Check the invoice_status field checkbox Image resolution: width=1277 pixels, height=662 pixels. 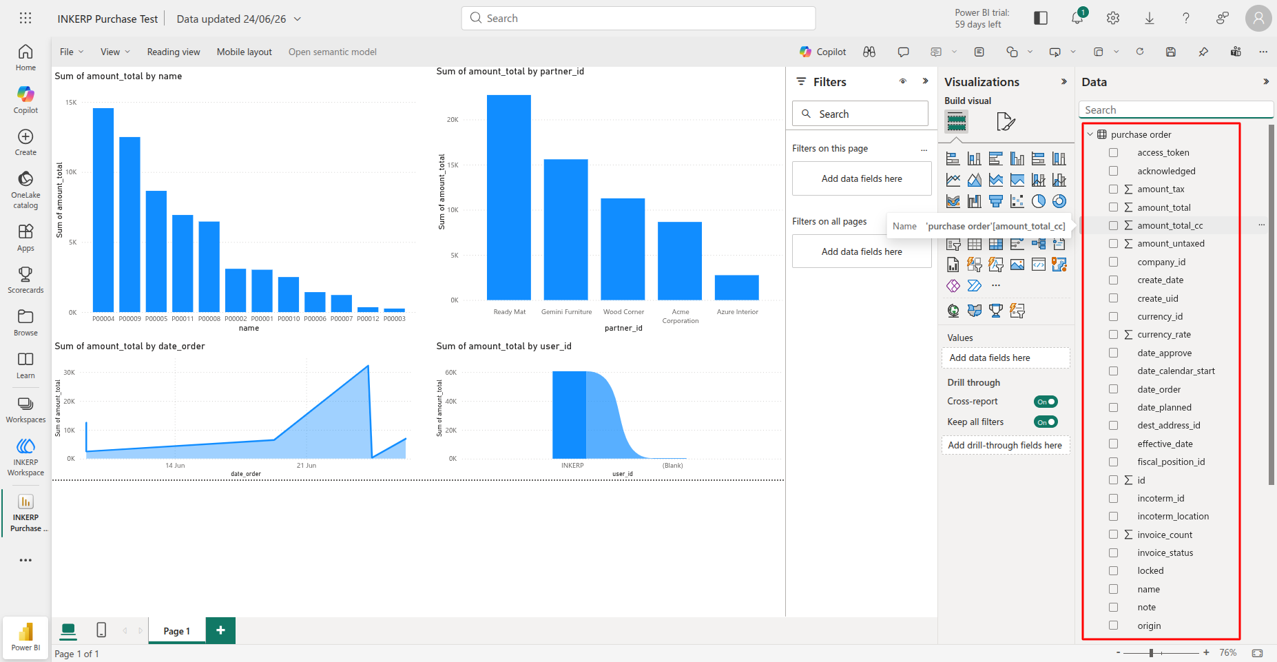click(x=1113, y=552)
